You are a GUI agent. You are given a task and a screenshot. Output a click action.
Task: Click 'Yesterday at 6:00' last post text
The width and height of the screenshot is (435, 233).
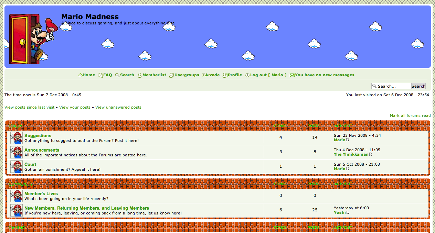tap(351, 208)
